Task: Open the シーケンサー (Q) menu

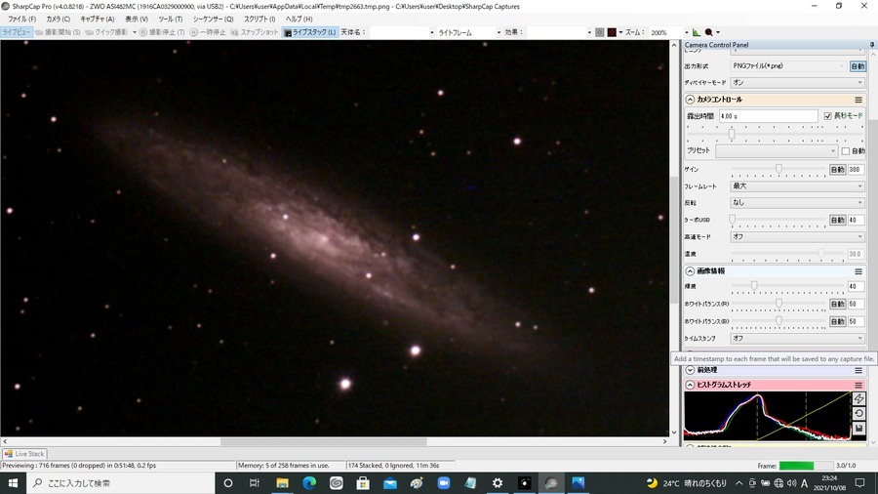Action: click(x=213, y=20)
